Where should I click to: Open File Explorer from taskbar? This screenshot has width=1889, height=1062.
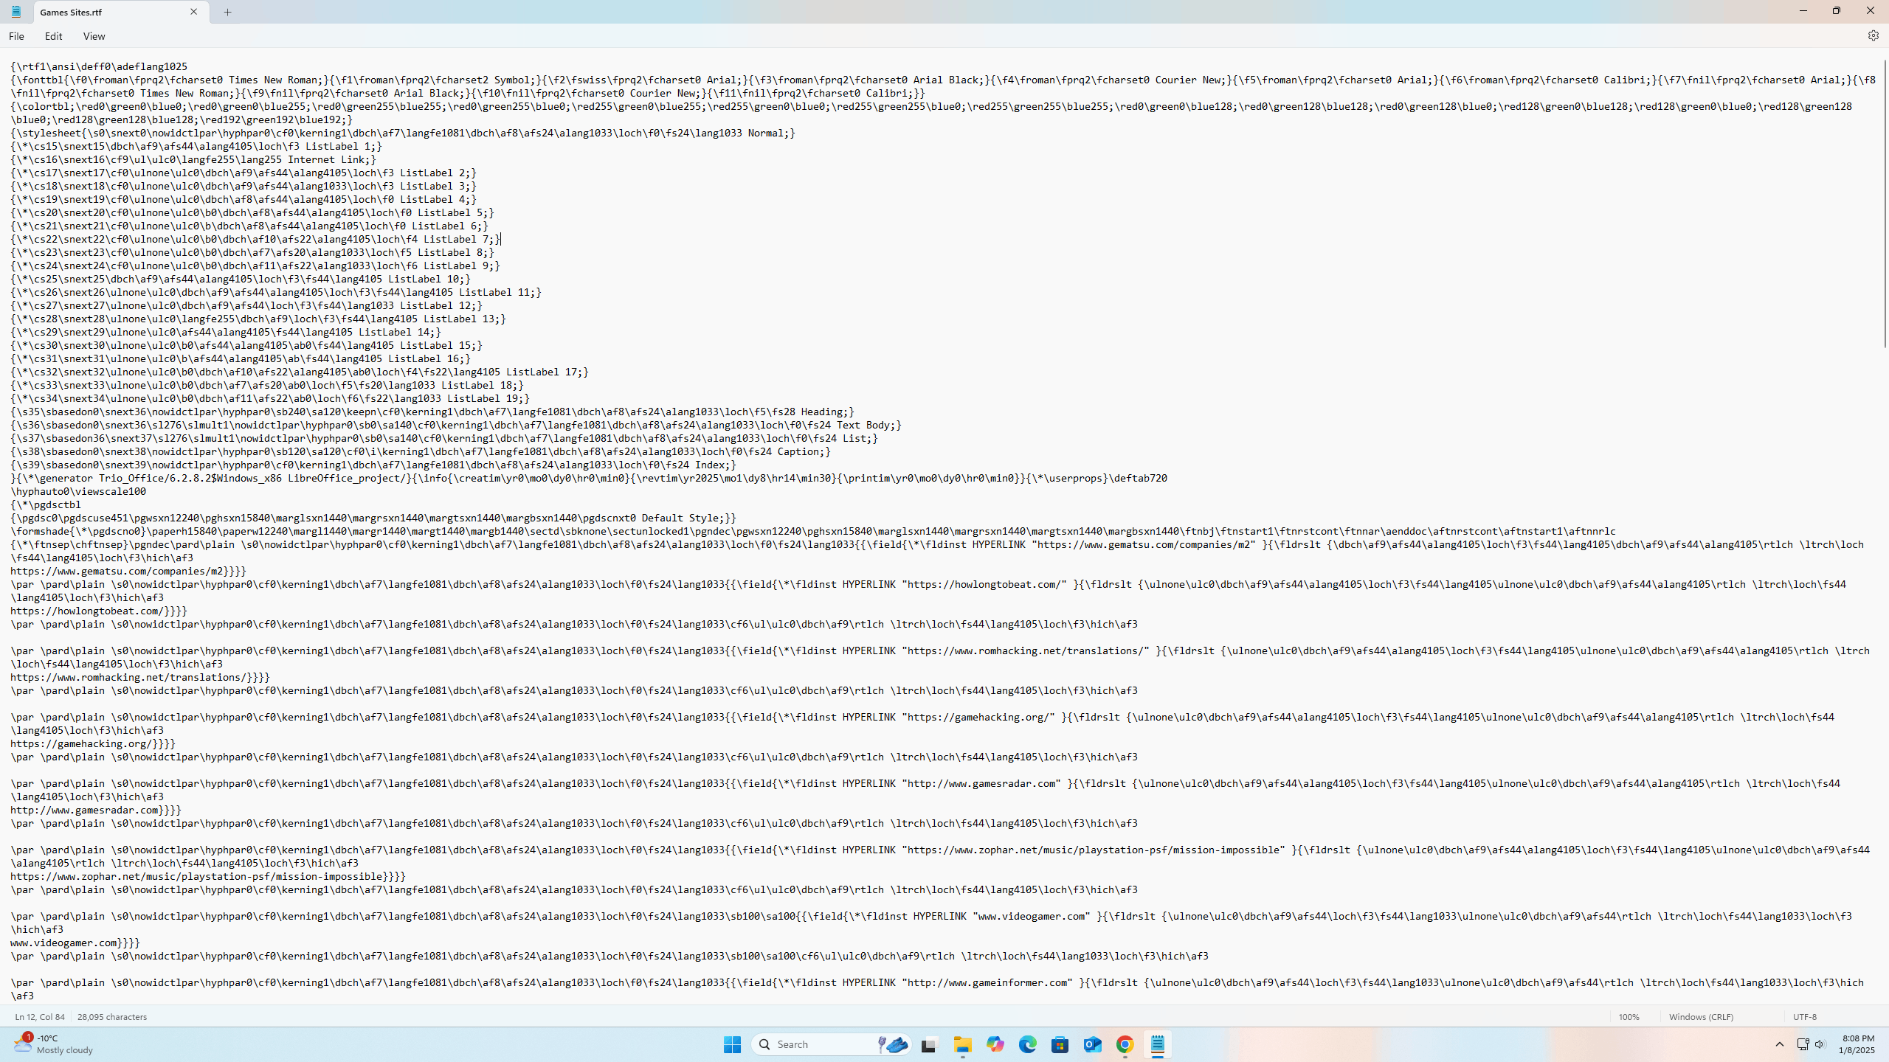(962, 1044)
